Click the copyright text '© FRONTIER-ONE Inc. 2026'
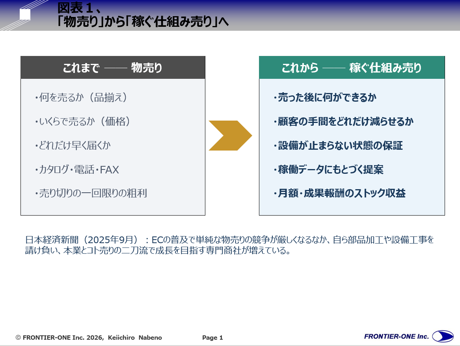 pyautogui.click(x=59, y=337)
